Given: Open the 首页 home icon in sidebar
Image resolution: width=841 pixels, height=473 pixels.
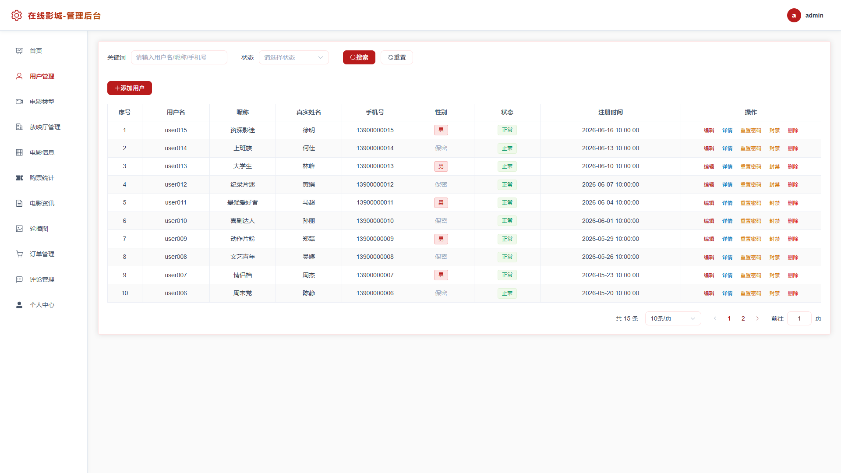Looking at the screenshot, I should (19, 51).
